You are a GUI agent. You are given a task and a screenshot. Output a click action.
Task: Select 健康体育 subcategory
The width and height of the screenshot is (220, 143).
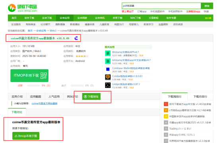click(x=90, y=24)
